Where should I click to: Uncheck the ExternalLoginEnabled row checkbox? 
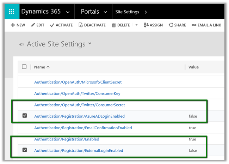pyautogui.click(x=25, y=150)
